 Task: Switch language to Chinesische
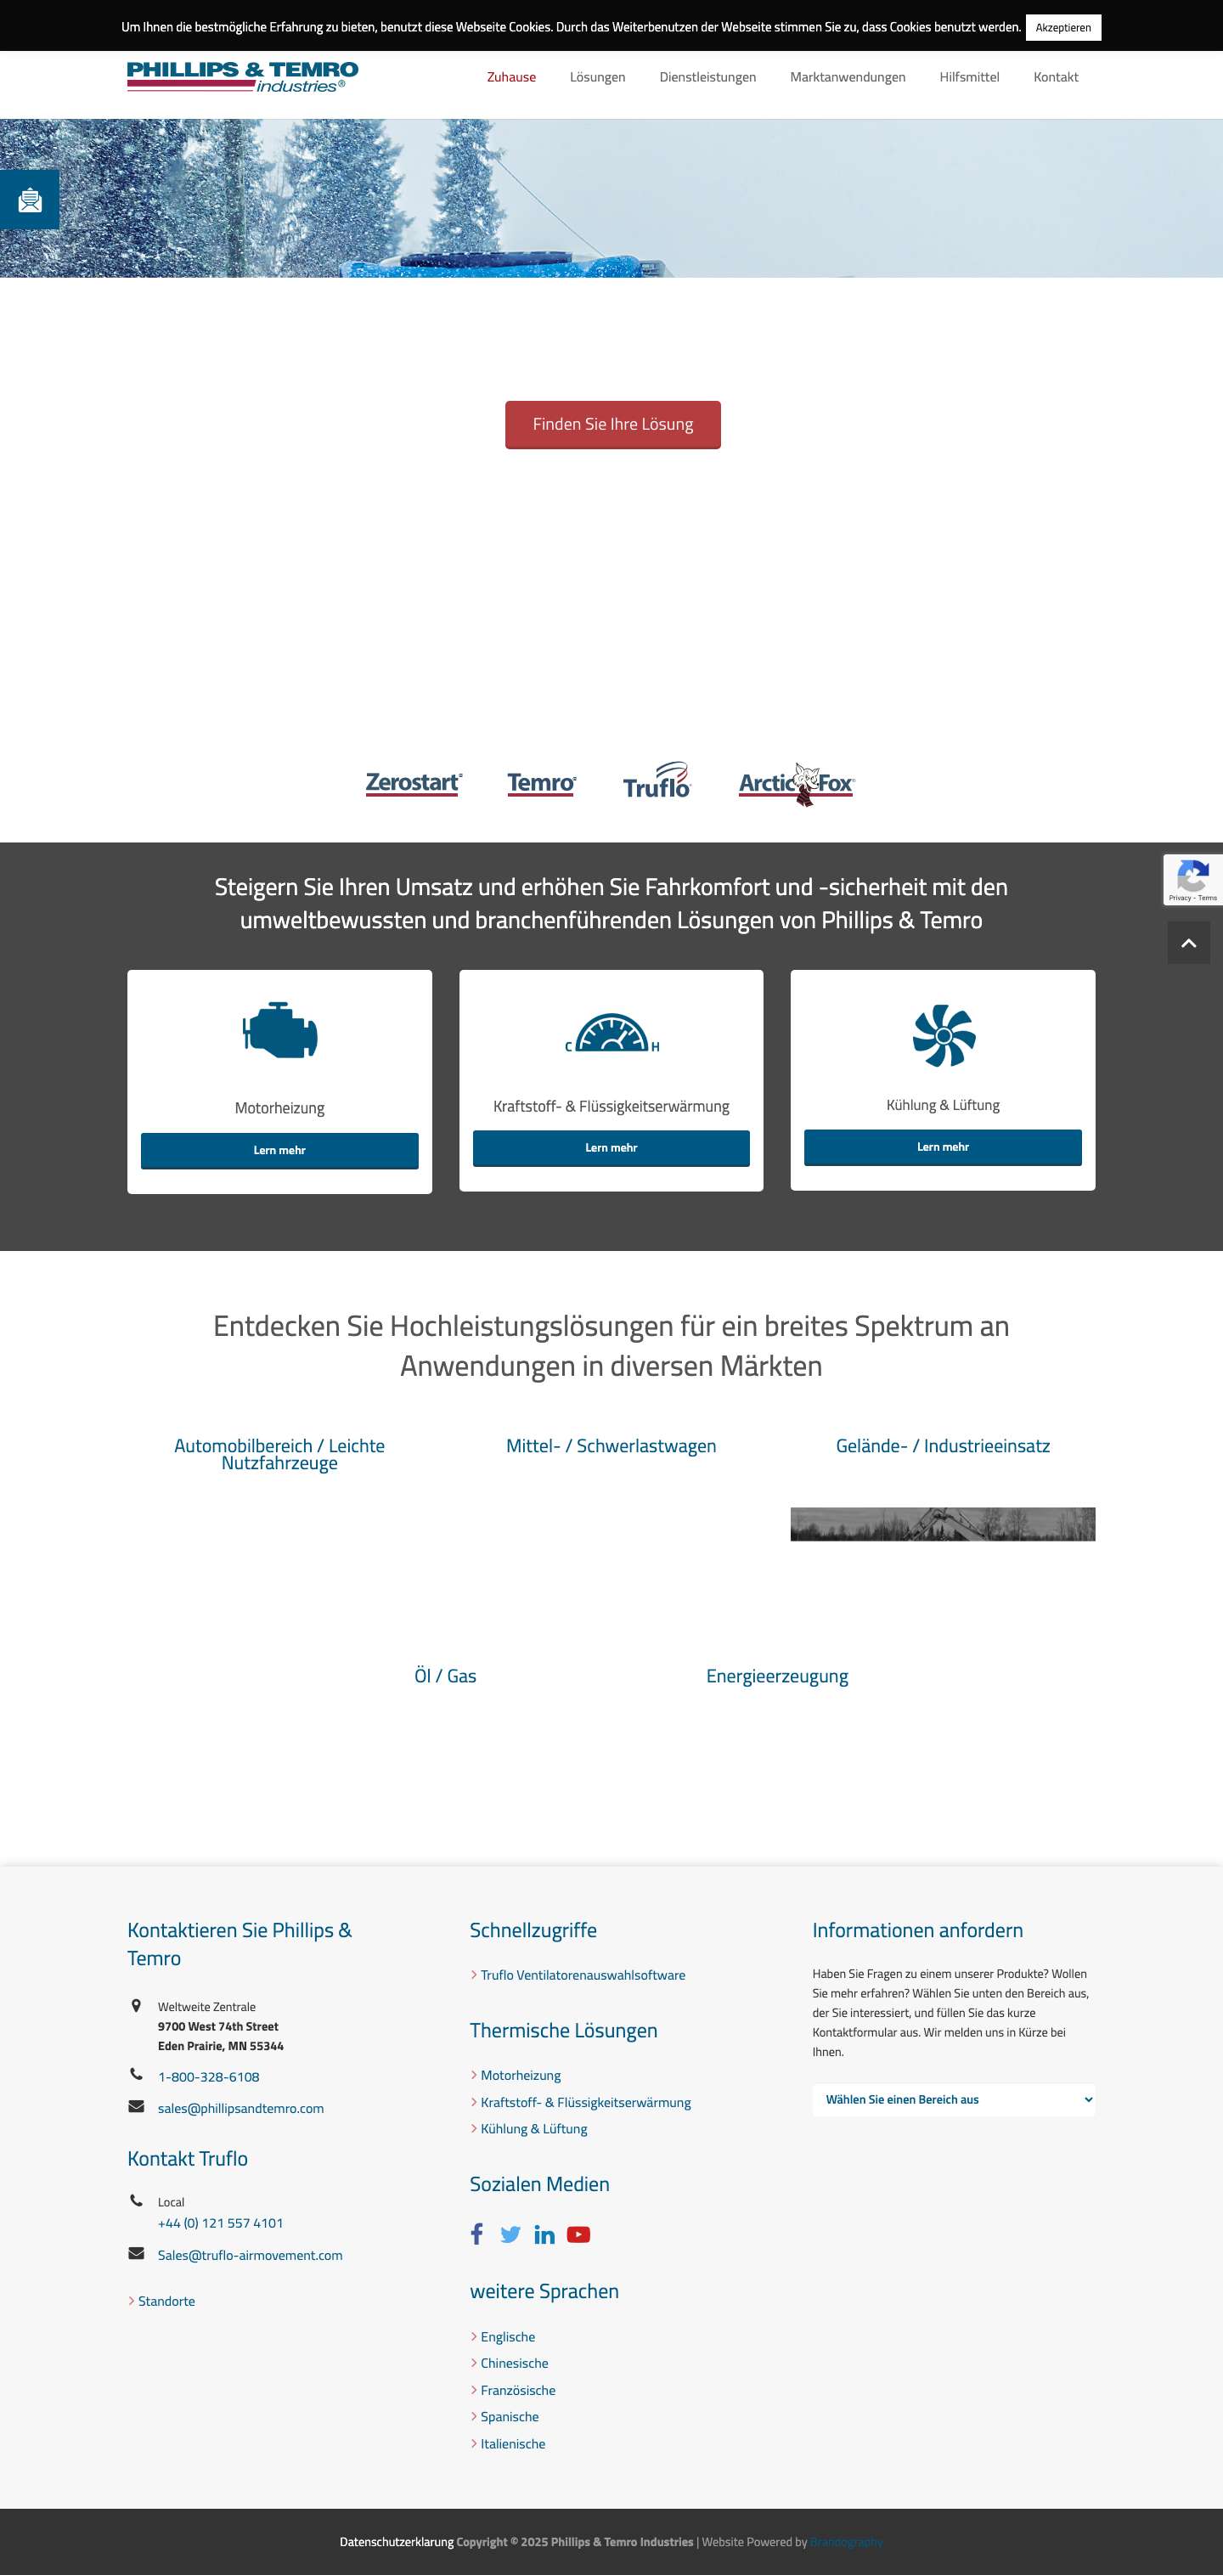(514, 2363)
